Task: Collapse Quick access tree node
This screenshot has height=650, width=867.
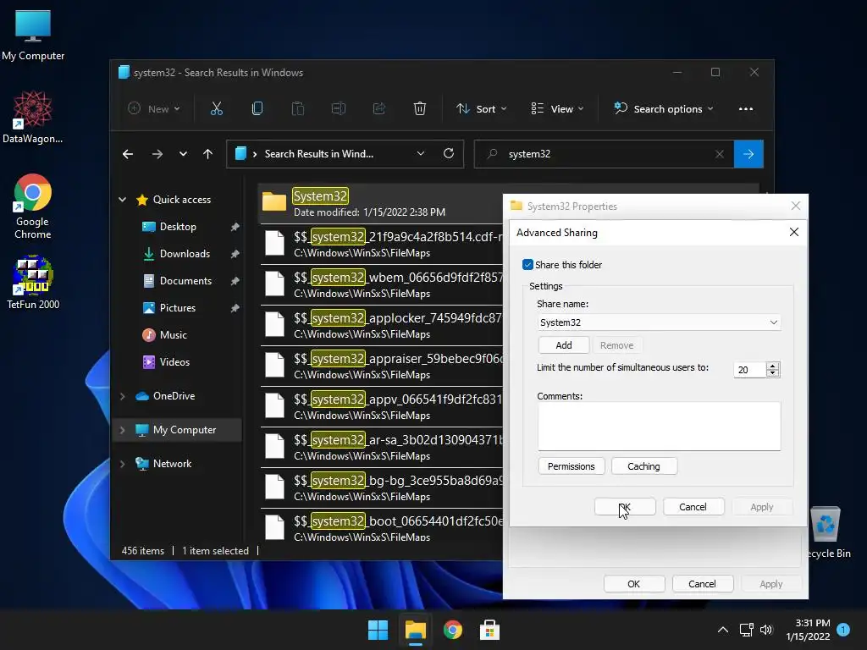Action: tap(123, 200)
